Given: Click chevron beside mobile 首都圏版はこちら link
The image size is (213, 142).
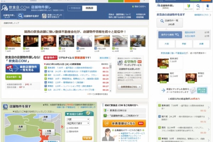Looking at the screenshot, I should point(210,15).
